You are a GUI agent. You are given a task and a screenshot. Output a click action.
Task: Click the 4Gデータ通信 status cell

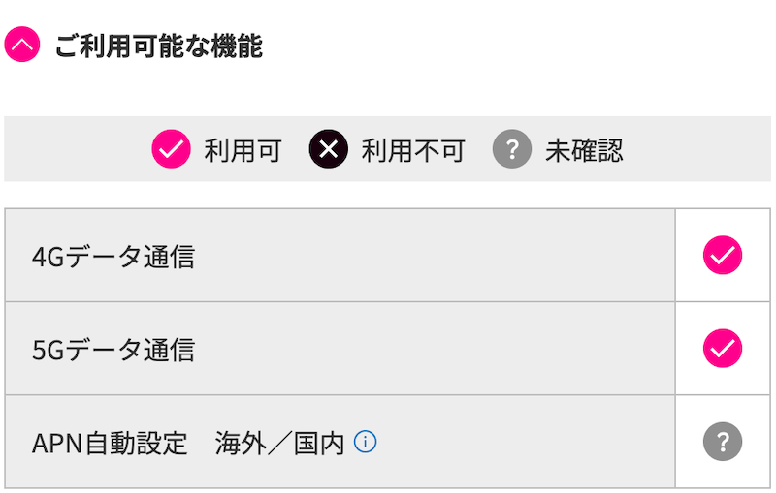point(723,255)
